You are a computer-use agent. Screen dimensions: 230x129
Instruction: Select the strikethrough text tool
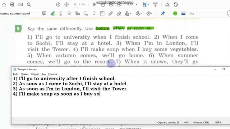coord(69,14)
